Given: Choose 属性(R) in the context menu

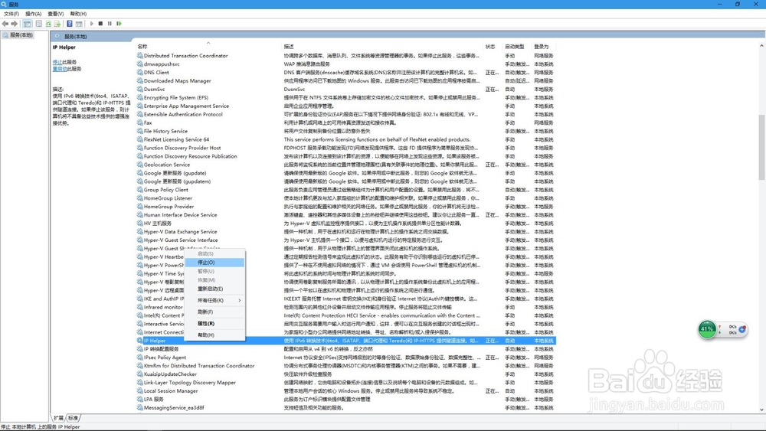Looking at the screenshot, I should 214,324.
